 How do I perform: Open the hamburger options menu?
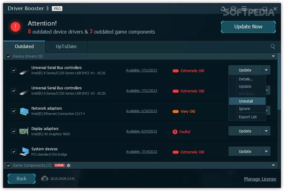tap(244, 9)
